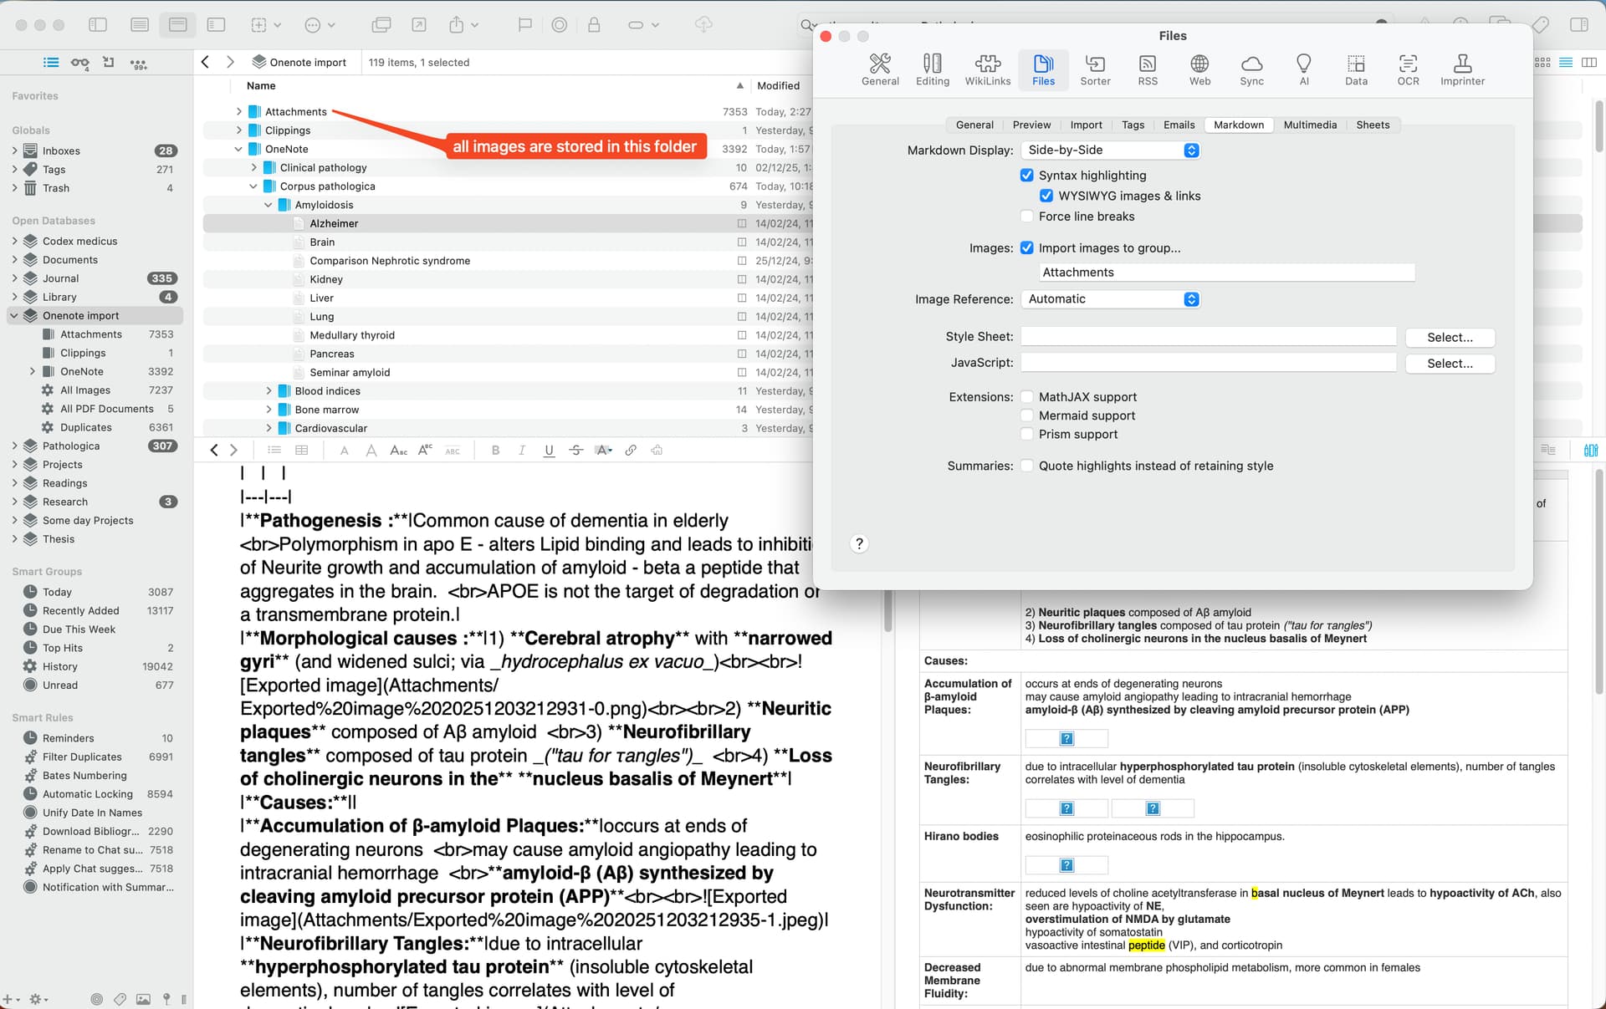Disable Syntax highlighting checkbox
The image size is (1606, 1009).
point(1027,176)
